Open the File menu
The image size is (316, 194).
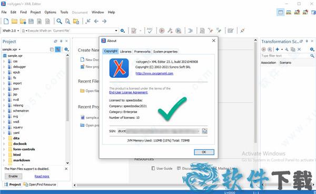click(x=4, y=12)
